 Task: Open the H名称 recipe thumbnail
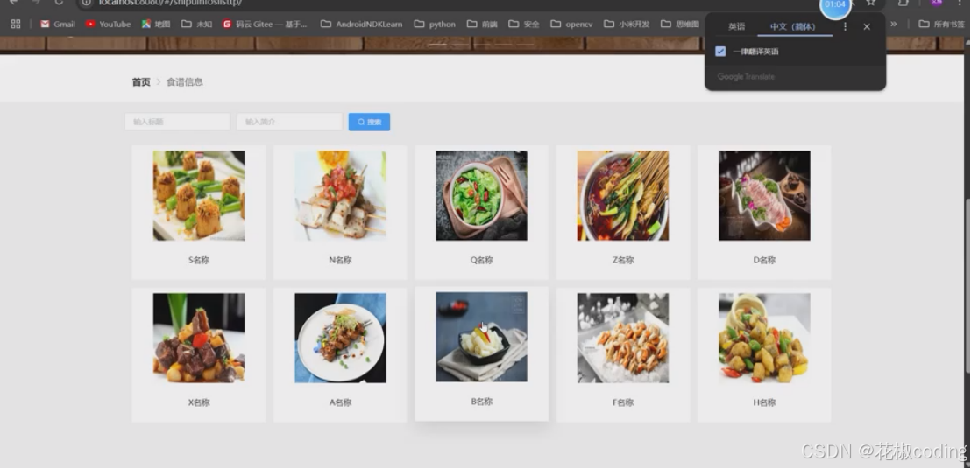click(764, 338)
